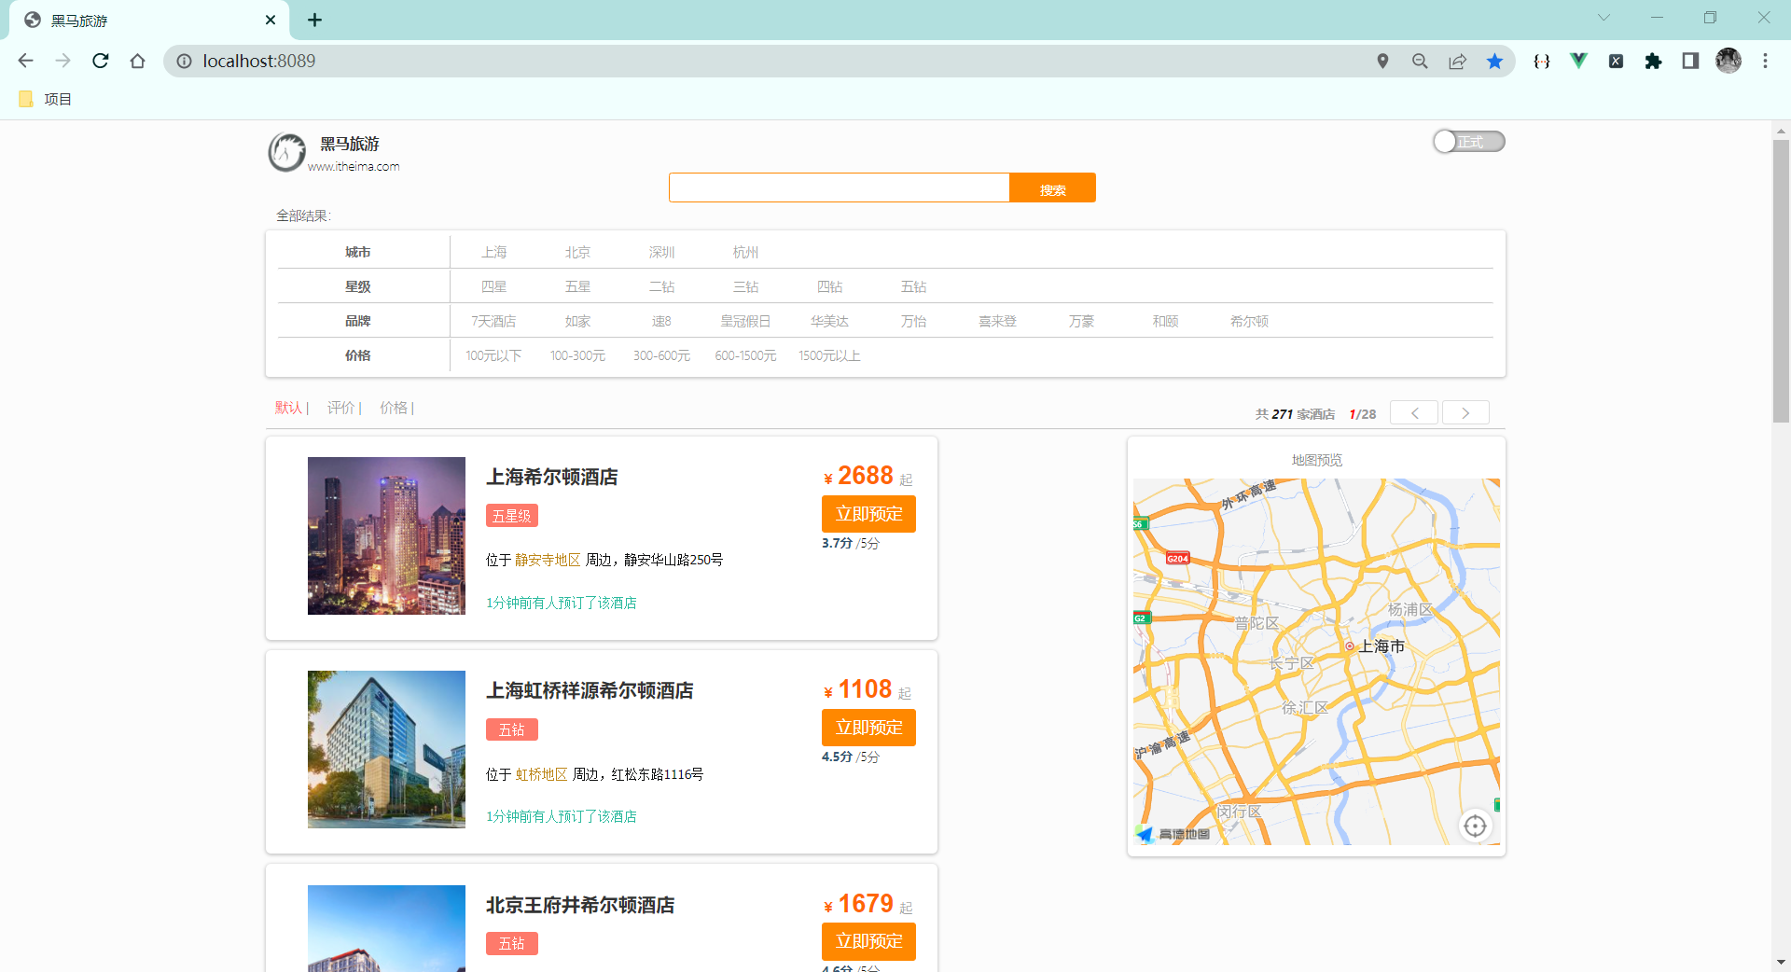Toggle the browser side panel
The width and height of the screenshot is (1791, 972).
click(x=1690, y=61)
